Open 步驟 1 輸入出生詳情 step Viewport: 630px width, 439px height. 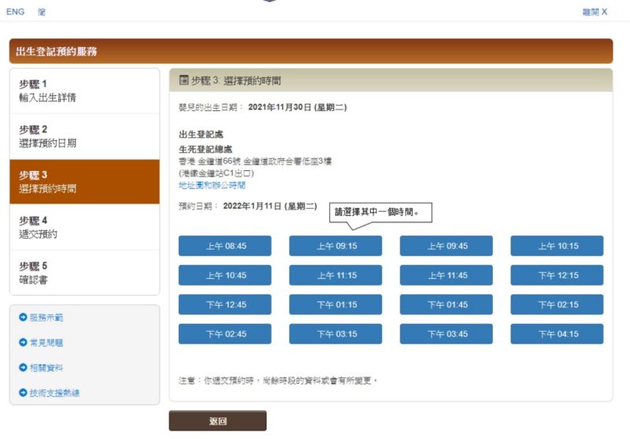tap(84, 91)
